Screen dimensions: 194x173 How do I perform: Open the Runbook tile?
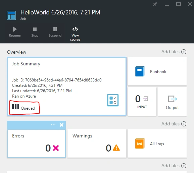[157, 71]
